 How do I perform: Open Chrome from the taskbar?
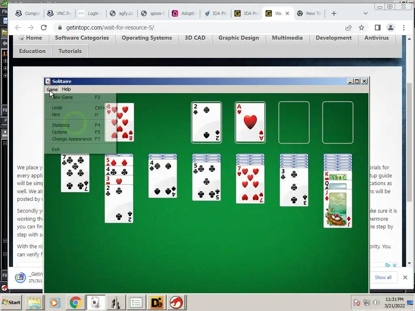(75, 302)
